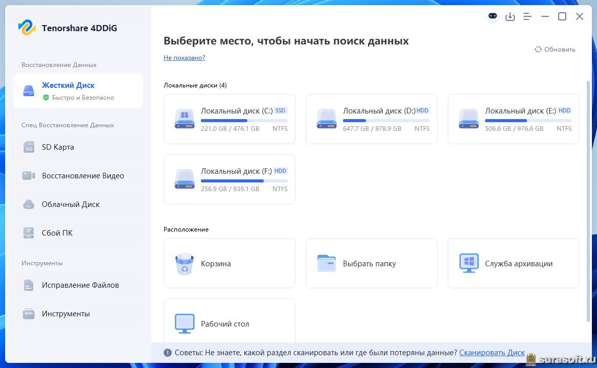Click the Инструменты toolbox icon
Image resolution: width=597 pixels, height=368 pixels.
[x=29, y=314]
